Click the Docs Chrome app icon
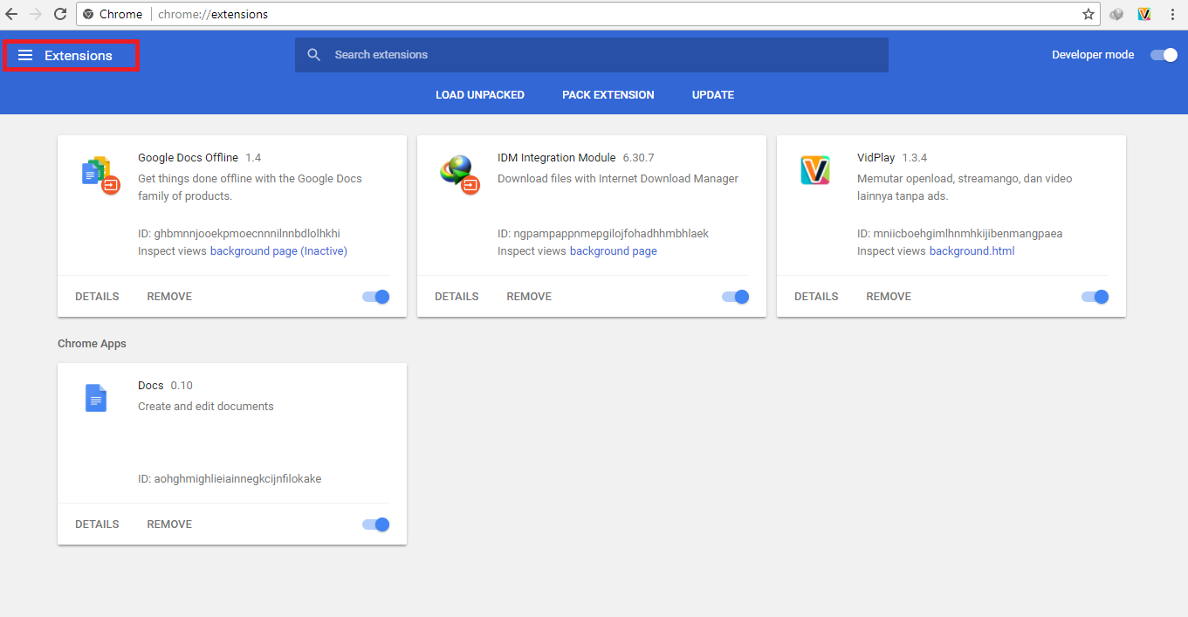The image size is (1188, 617). (96, 398)
